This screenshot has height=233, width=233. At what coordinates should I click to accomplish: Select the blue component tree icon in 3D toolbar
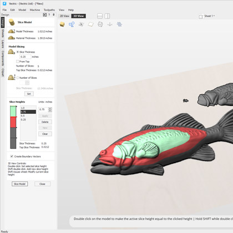pyautogui.click(x=72, y=24)
